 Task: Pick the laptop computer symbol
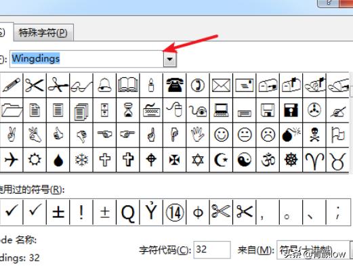(221, 110)
